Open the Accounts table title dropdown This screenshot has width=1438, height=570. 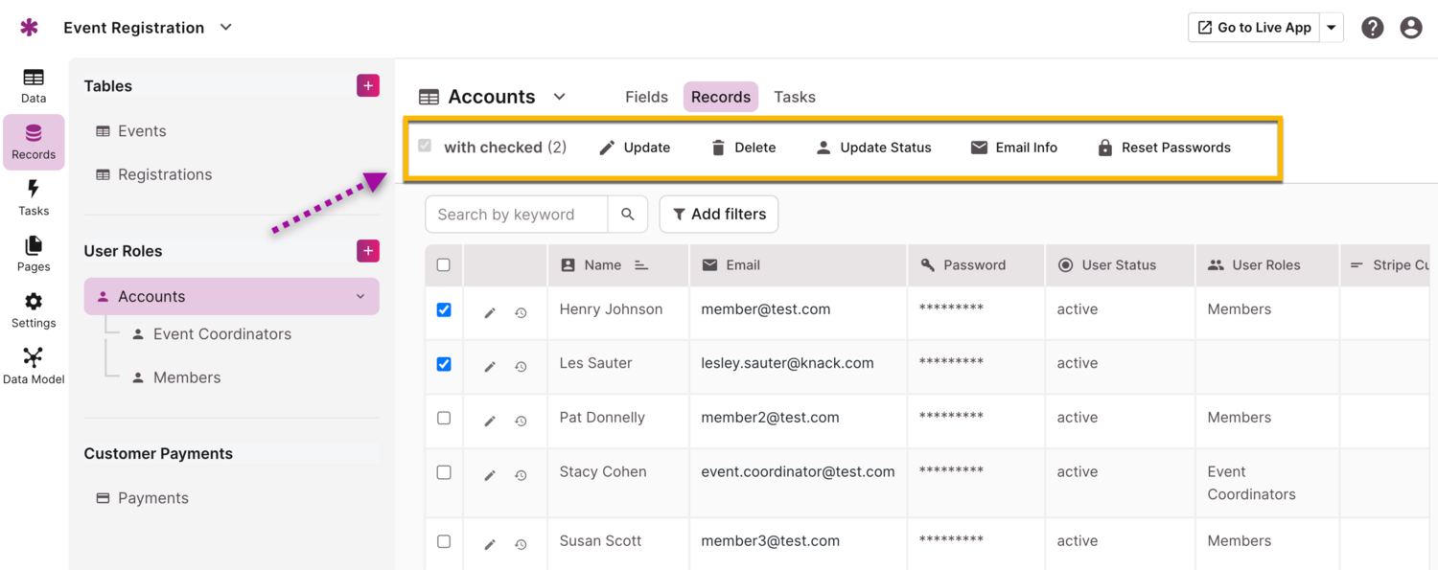[x=560, y=97]
